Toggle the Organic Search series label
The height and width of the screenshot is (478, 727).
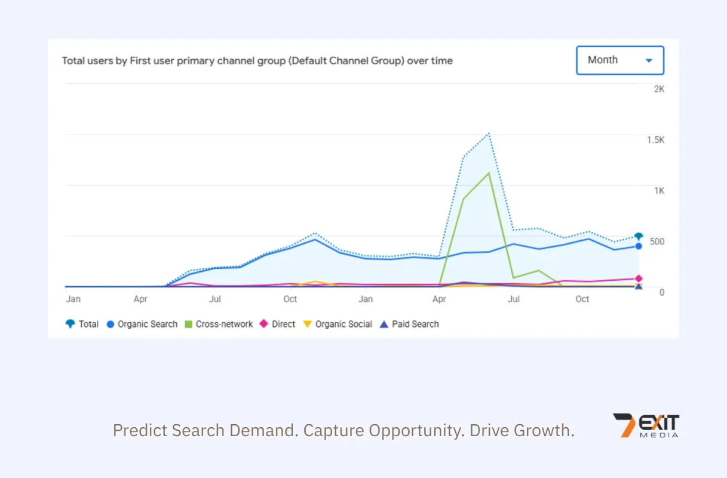[148, 324]
